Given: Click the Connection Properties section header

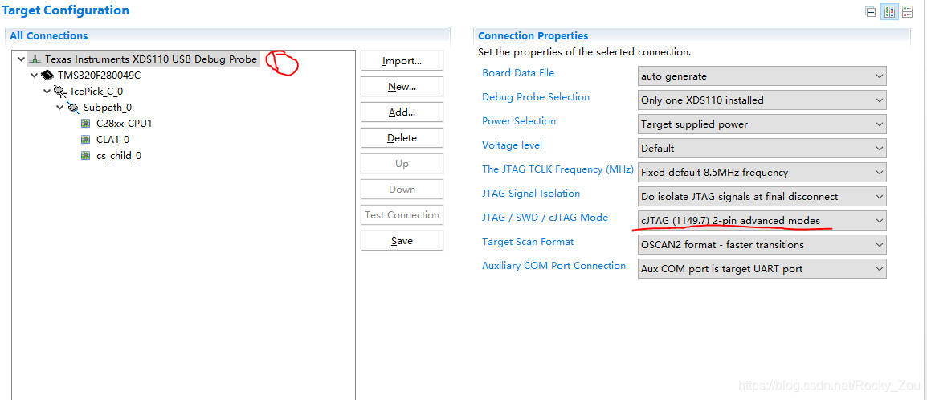Looking at the screenshot, I should point(533,36).
